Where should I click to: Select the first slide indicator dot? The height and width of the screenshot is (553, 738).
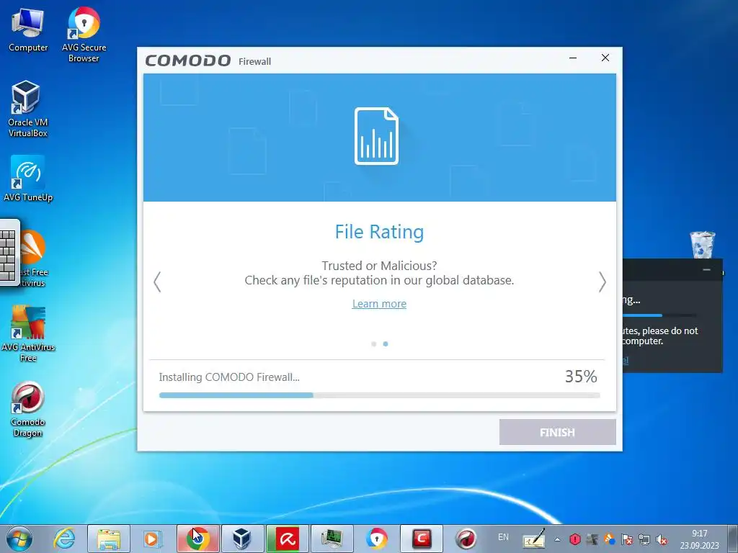[x=374, y=343]
